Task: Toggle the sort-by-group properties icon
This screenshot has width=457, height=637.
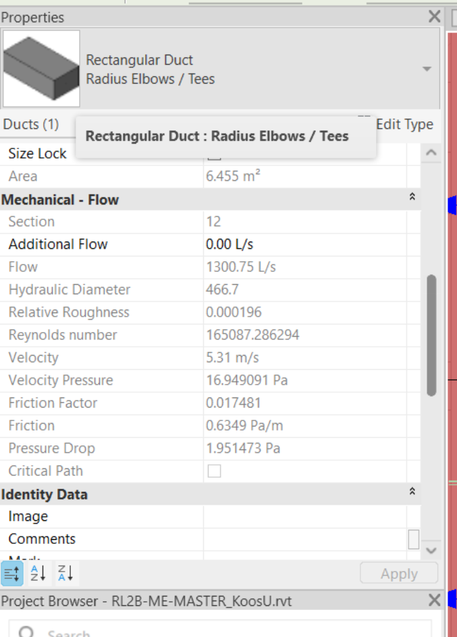Action: pos(11,573)
